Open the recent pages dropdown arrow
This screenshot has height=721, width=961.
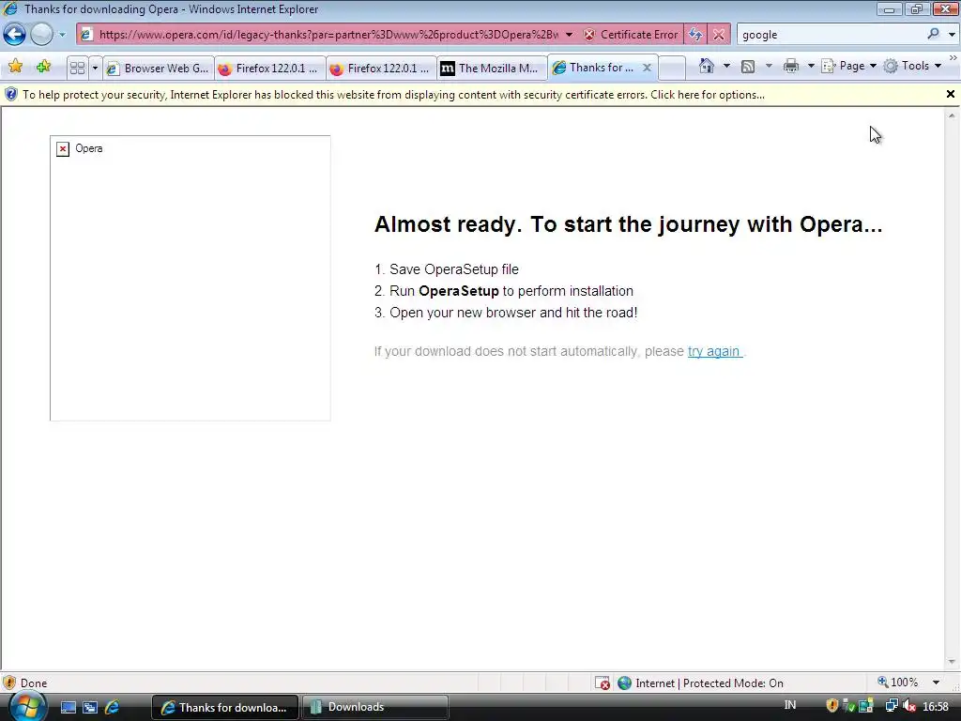(x=62, y=35)
